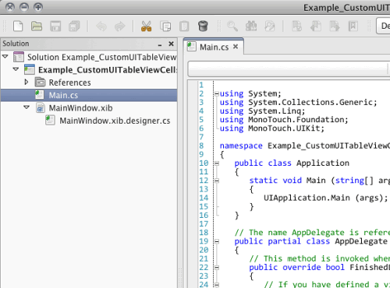
Task: Fold the Application class code block
Action: (216, 163)
